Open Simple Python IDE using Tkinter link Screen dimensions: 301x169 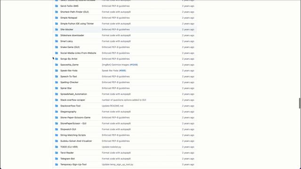click(x=77, y=23)
